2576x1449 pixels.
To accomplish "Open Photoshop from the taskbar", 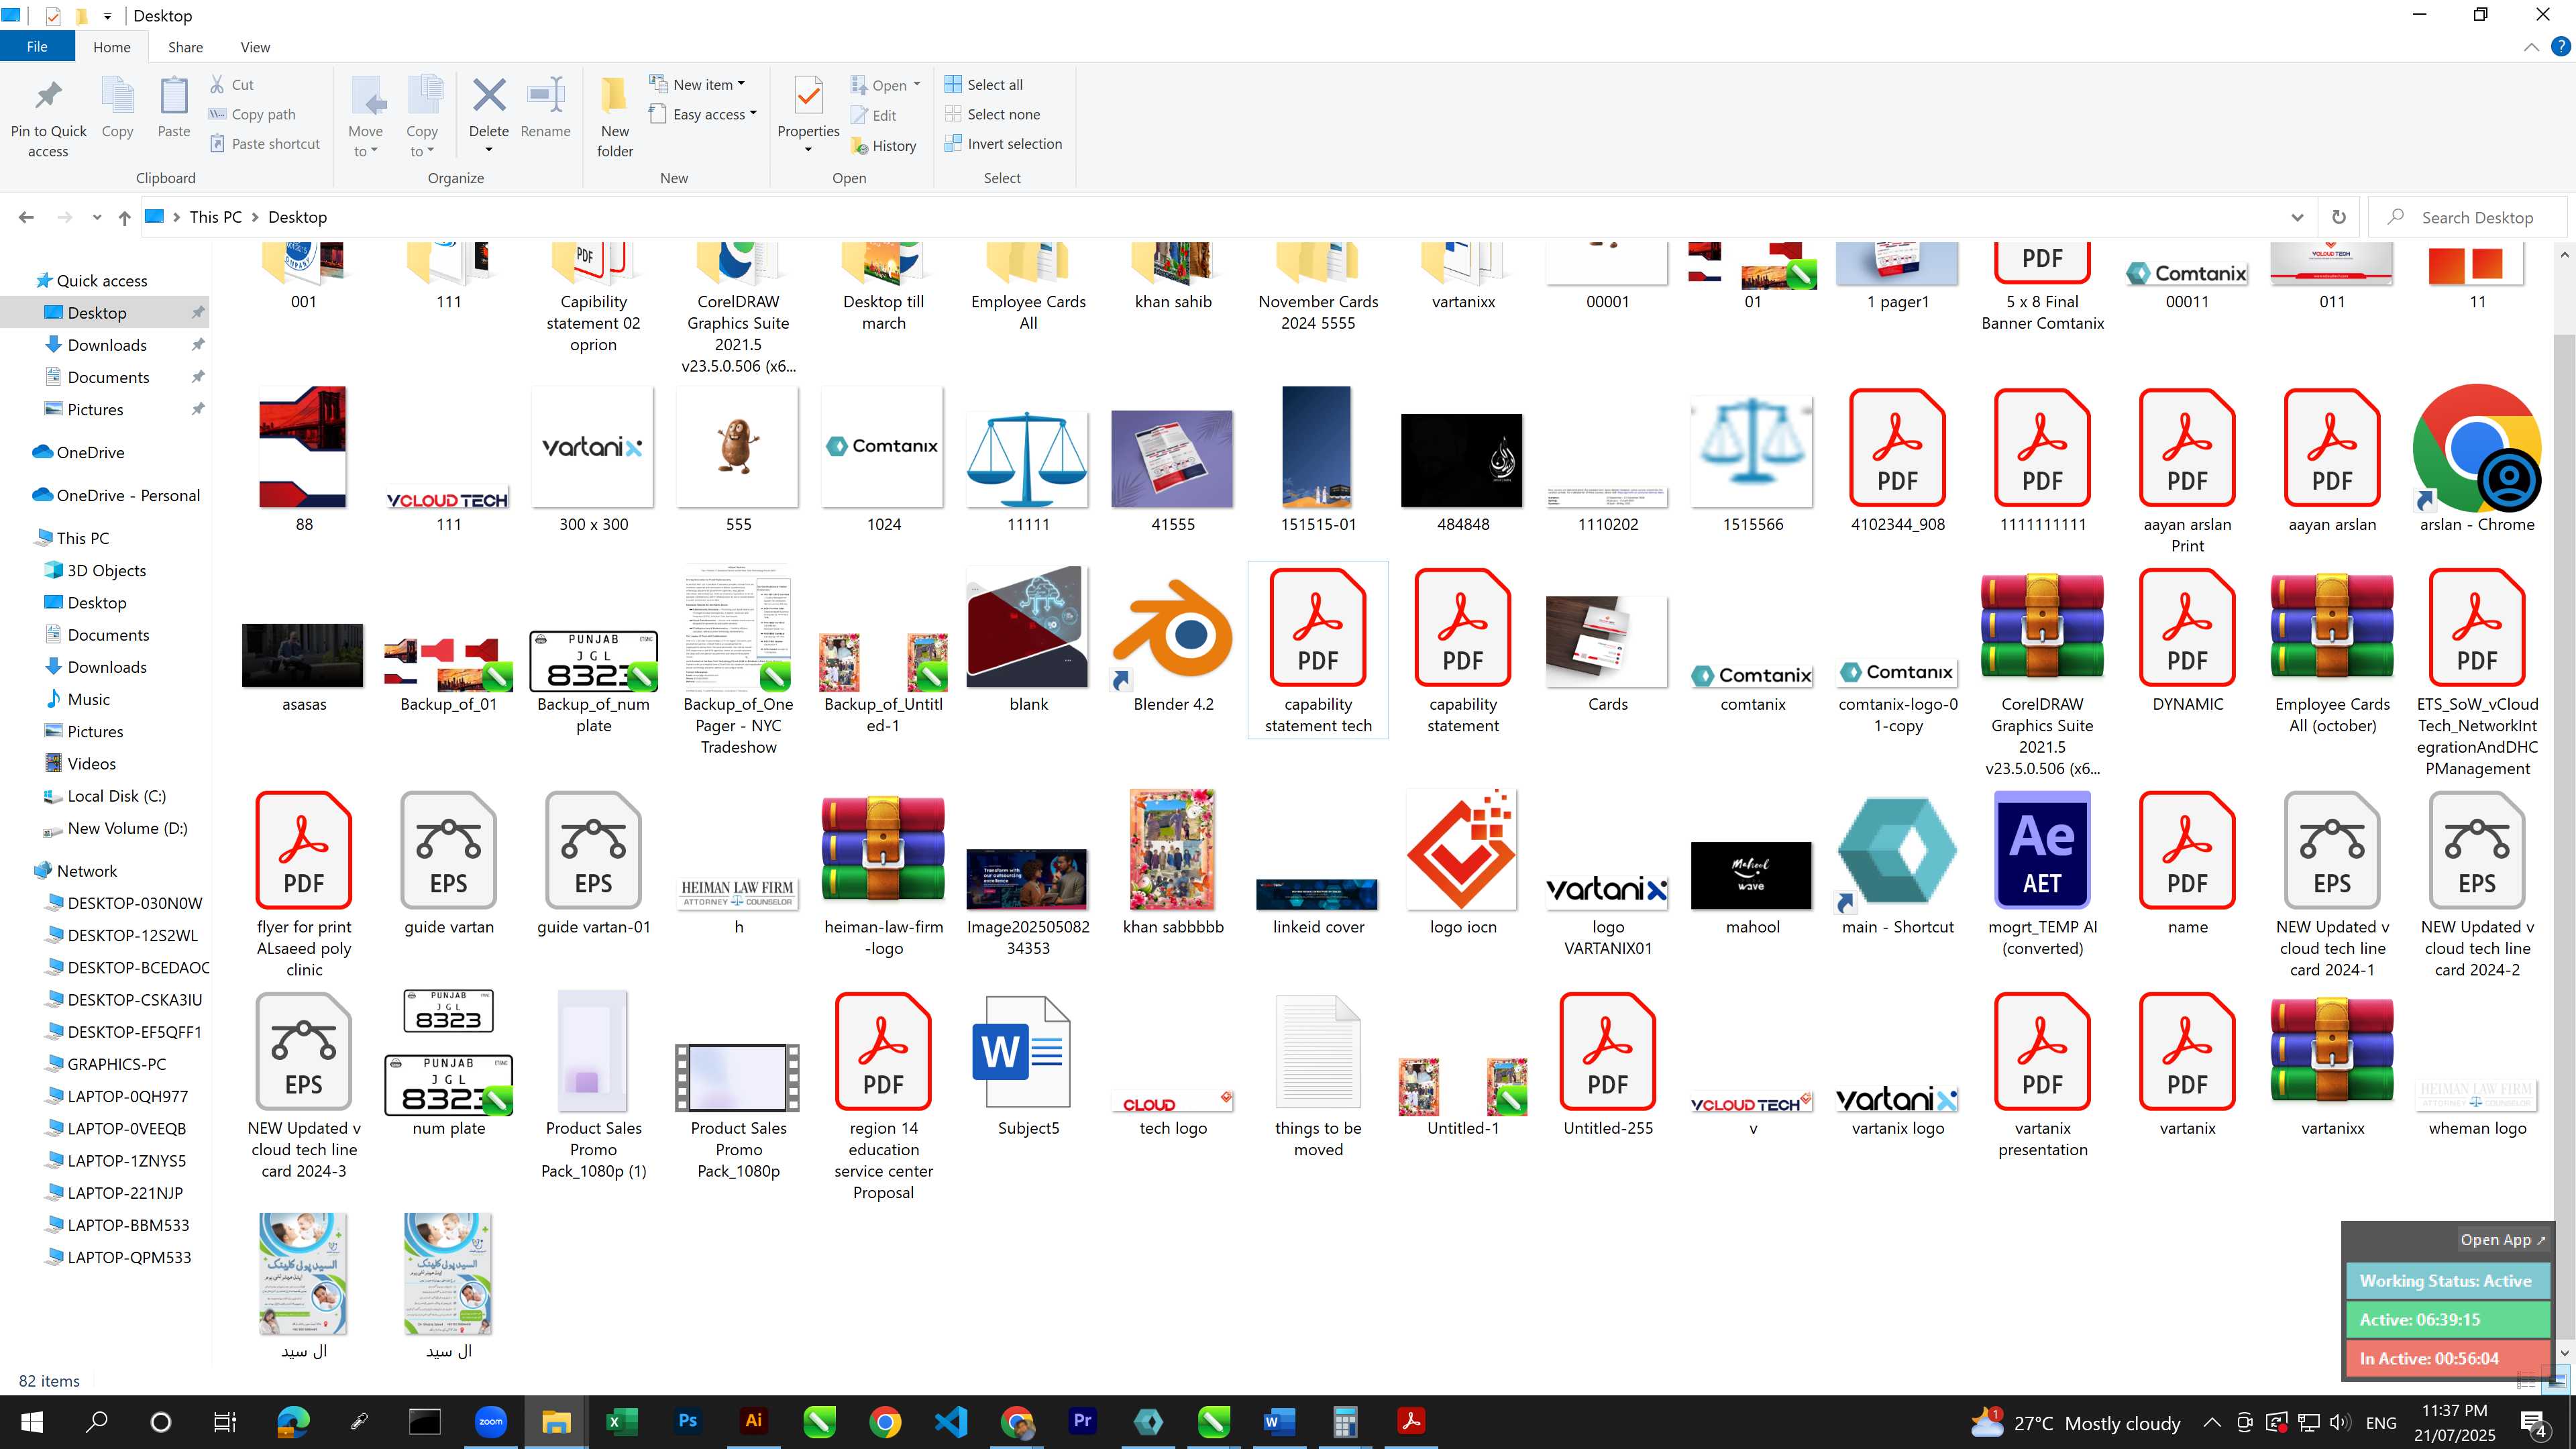I will pyautogui.click(x=687, y=1421).
